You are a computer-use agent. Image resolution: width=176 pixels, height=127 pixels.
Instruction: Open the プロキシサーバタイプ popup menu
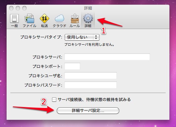click(82, 37)
